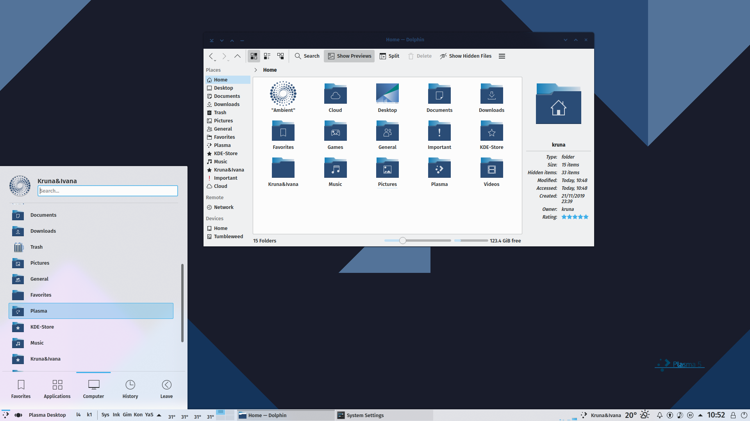Screen dimensions: 750x421
Task: Open the Sys launcher in taskbar
Action: pyautogui.click(x=105, y=415)
